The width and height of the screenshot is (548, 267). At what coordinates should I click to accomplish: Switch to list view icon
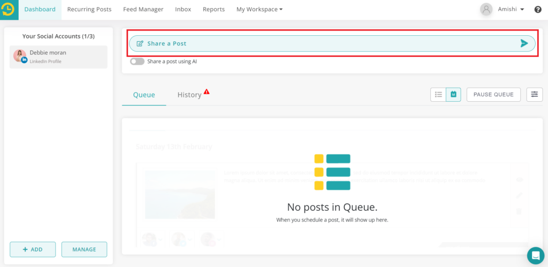[x=438, y=94]
